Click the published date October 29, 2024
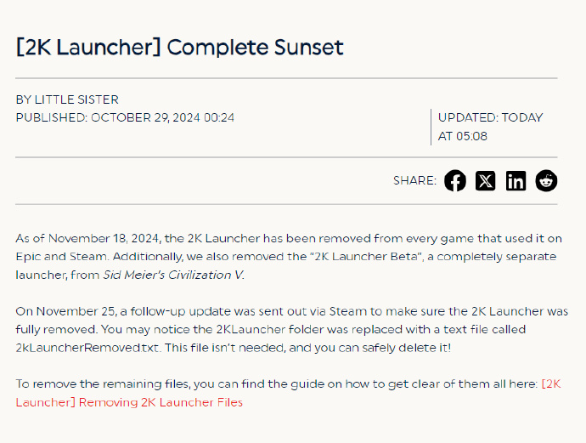 point(162,117)
